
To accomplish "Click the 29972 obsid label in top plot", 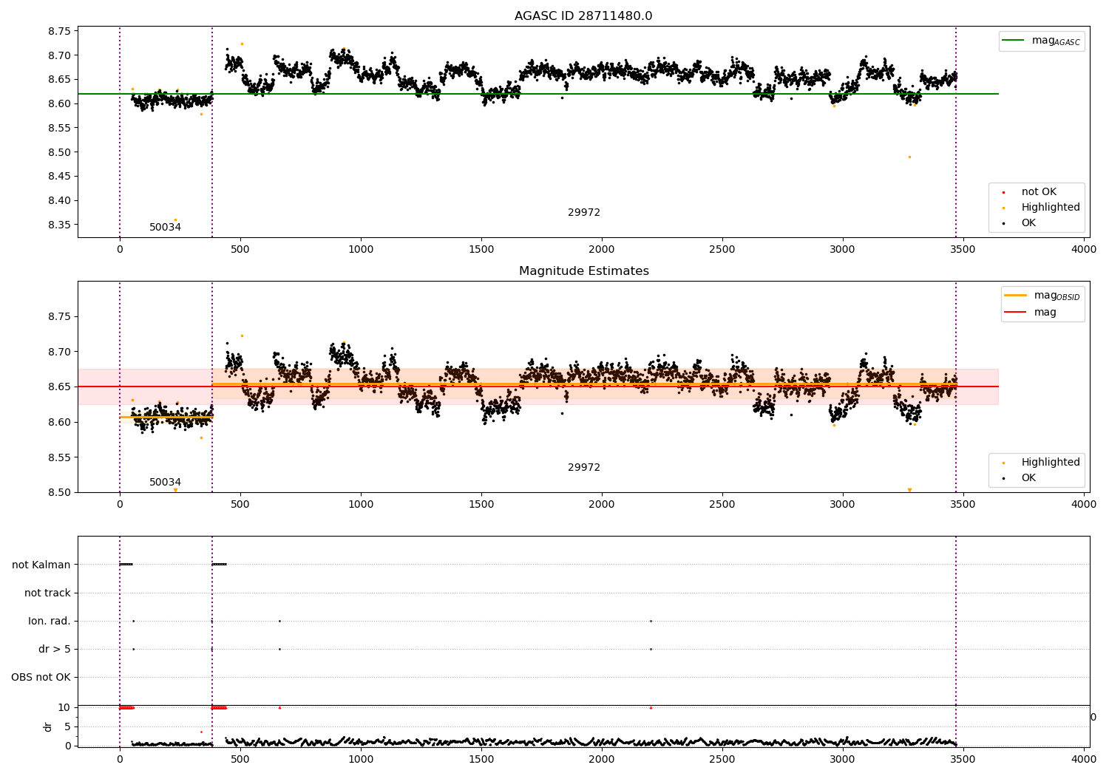I will point(584,213).
